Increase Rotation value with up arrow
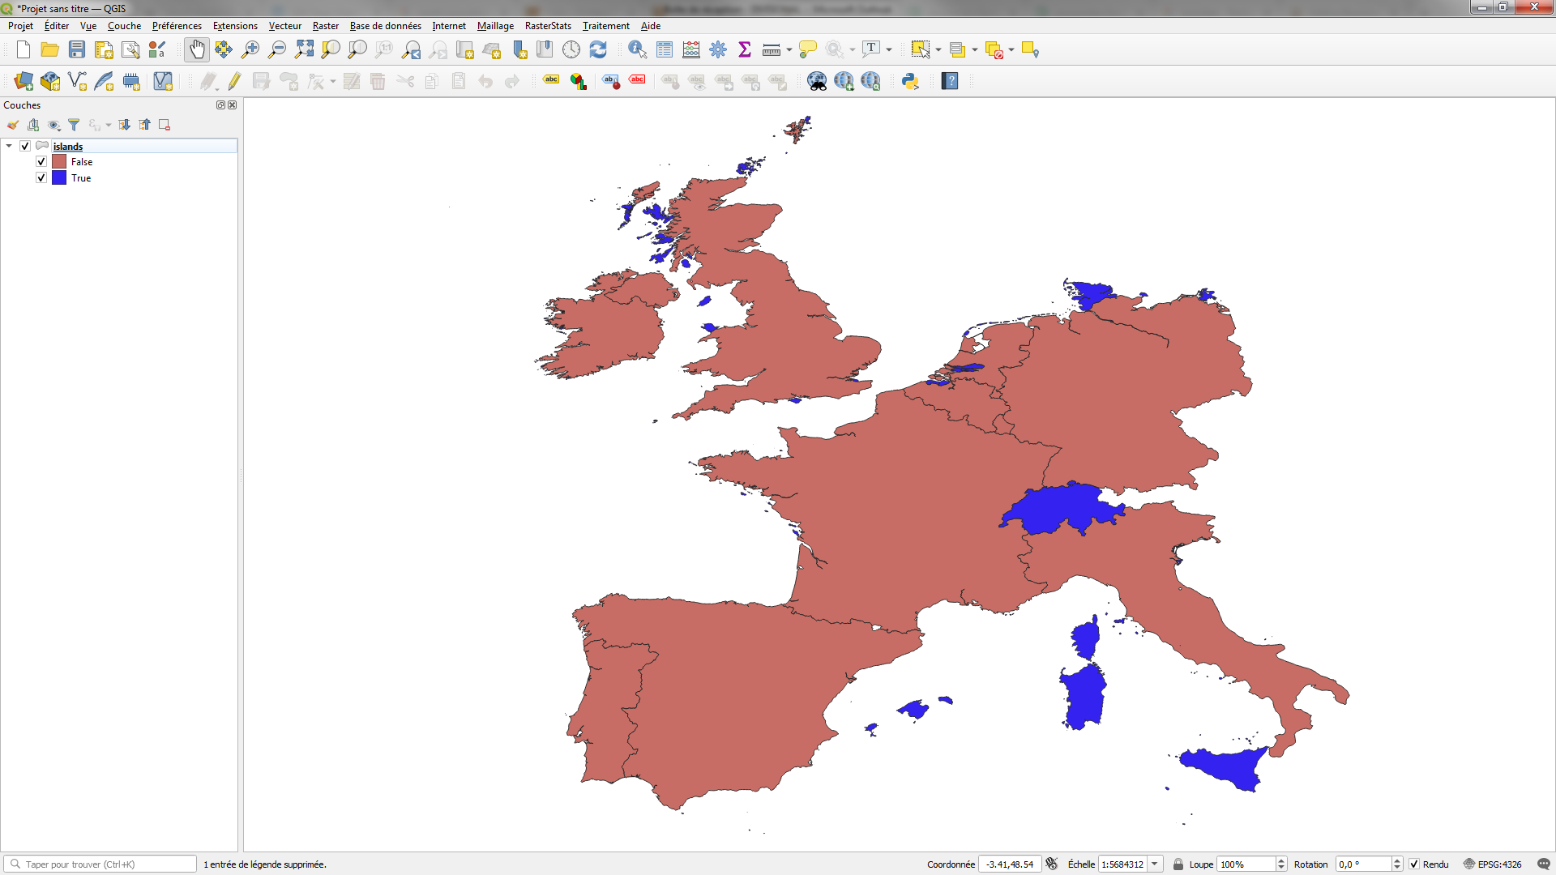This screenshot has height=875, width=1556. 1397,861
